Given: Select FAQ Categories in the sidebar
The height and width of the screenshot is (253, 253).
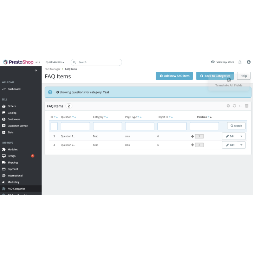Looking at the screenshot, I should pos(17,189).
